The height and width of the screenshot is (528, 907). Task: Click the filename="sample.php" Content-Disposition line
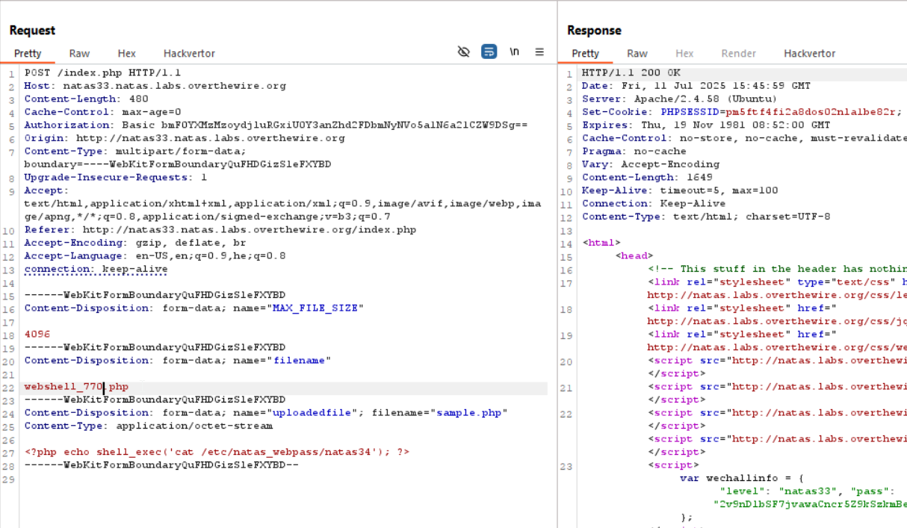pos(266,412)
